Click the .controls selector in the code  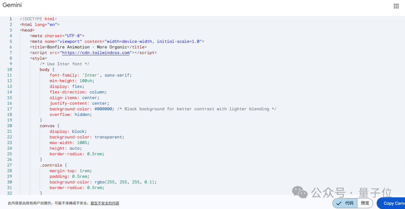point(52,165)
